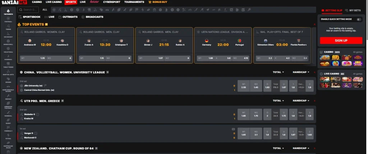368x154 pixels.
Task: Select Handball in the left sidebar
Action: [8, 58]
